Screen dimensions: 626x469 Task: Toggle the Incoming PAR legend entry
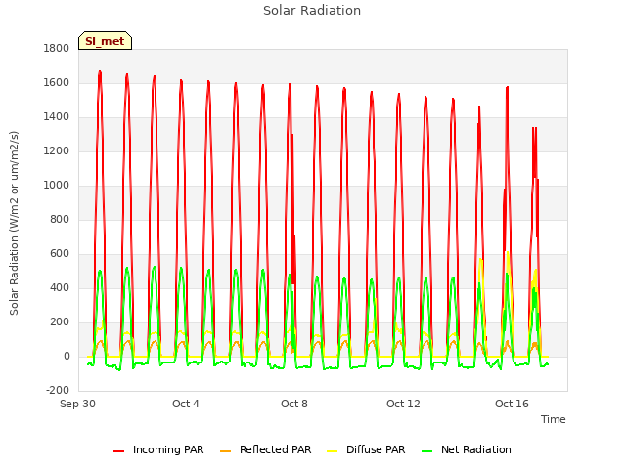(x=158, y=449)
